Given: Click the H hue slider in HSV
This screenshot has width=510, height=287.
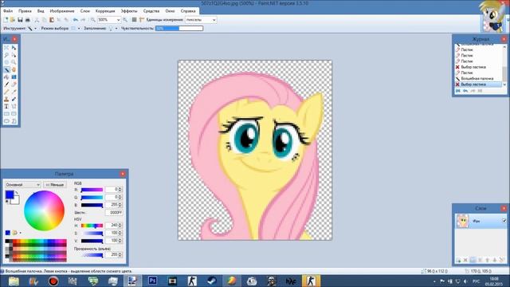Looking at the screenshot, I should pos(92,225).
